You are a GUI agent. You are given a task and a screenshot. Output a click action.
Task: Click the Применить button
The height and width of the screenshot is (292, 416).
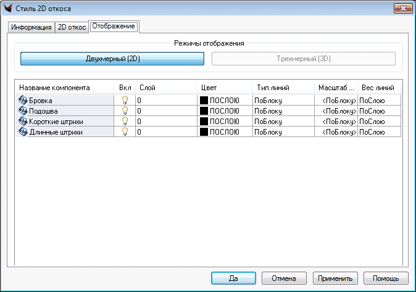point(335,278)
